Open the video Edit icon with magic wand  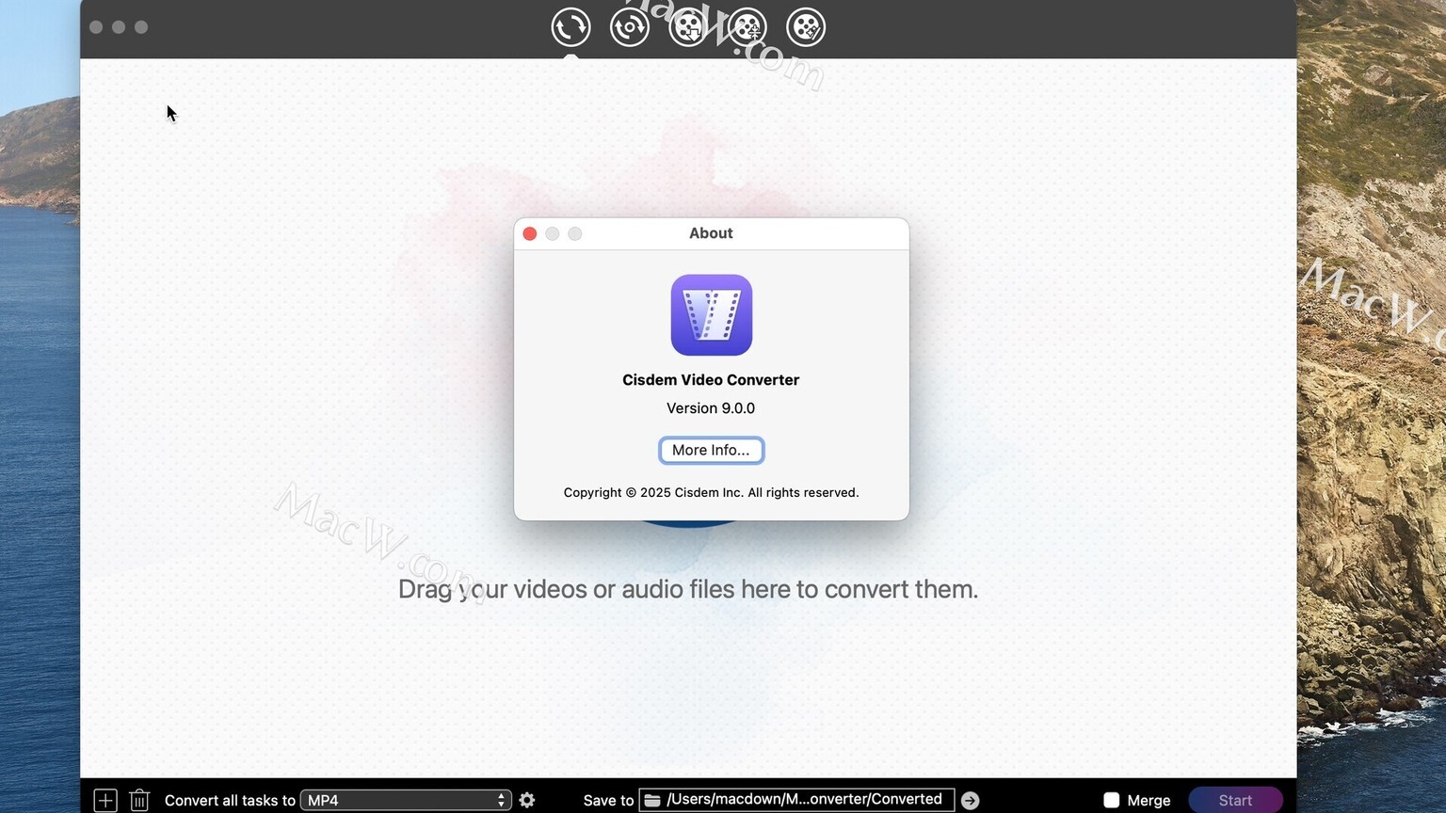tap(806, 27)
